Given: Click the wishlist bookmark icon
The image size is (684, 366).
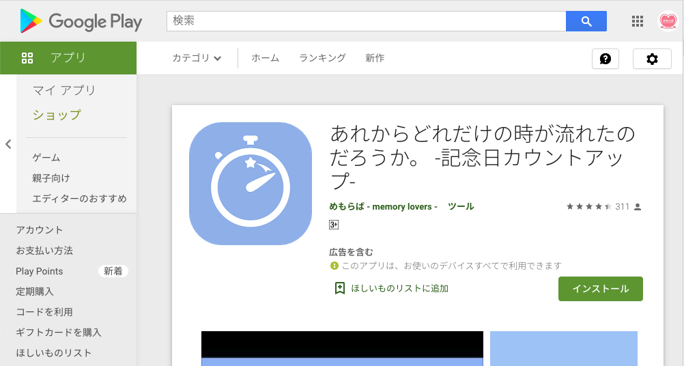Looking at the screenshot, I should 339,288.
